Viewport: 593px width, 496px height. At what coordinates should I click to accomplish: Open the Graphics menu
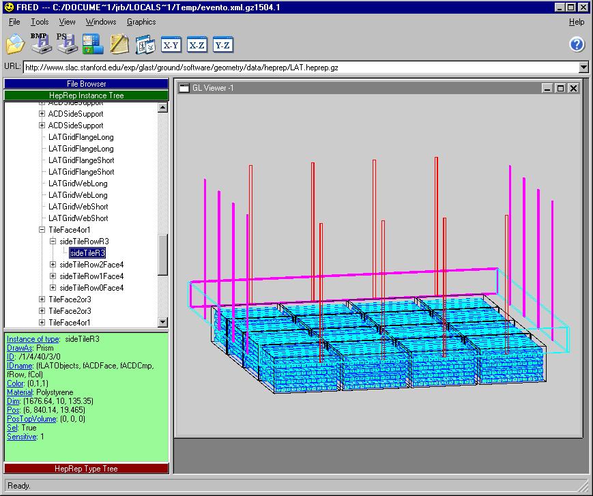[x=141, y=22]
